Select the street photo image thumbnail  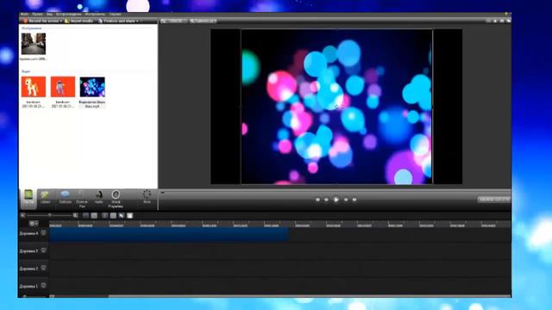34,44
